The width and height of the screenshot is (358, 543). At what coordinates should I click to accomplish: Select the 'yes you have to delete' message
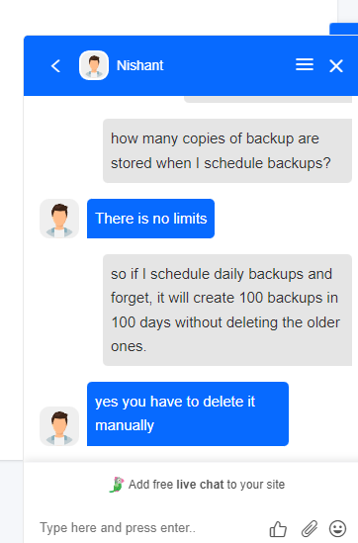click(x=188, y=413)
